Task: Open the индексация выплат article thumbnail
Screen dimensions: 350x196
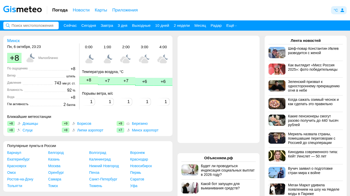Action: point(190,170)
